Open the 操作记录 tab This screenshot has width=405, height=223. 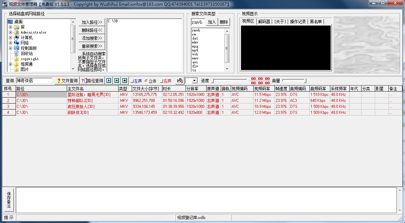click(x=298, y=22)
